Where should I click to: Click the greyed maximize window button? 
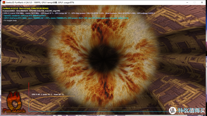pyautogui.click(x=195, y=2)
